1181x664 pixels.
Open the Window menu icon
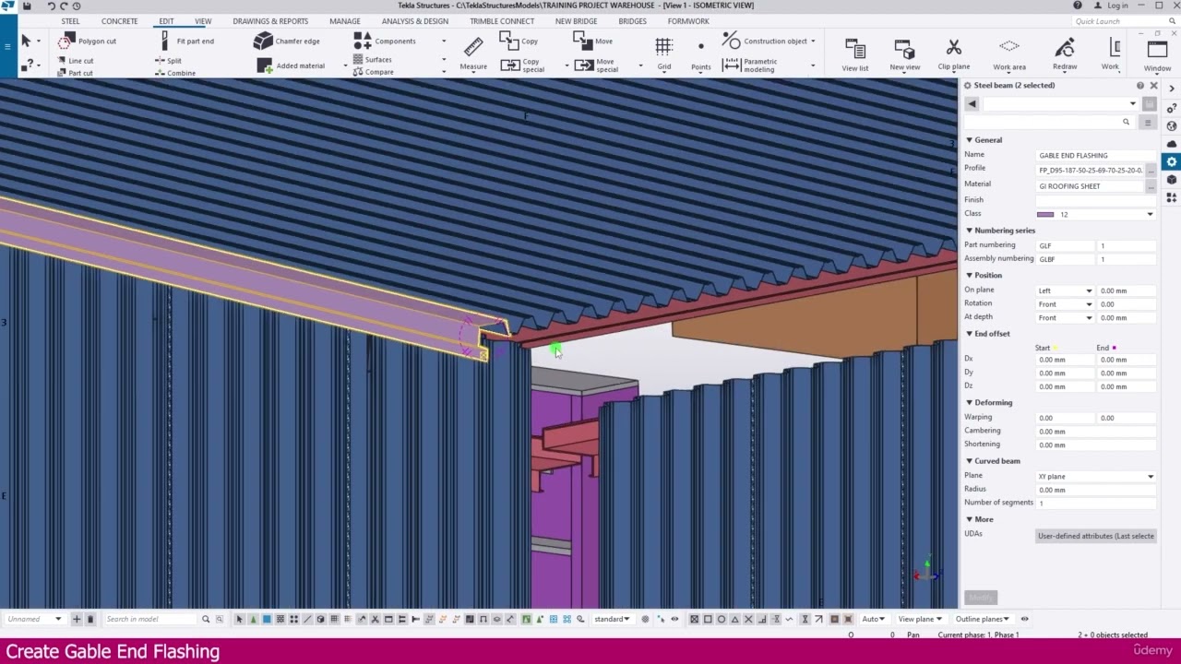(x=1157, y=54)
